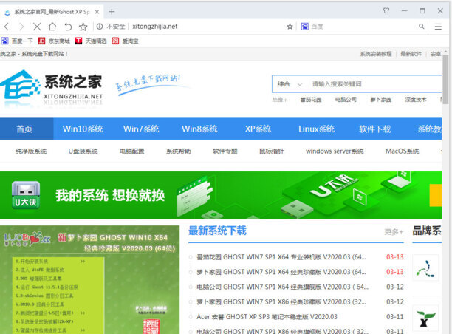The height and width of the screenshot is (334, 452).
Task: Open browser home page icon
Action: 52,27
